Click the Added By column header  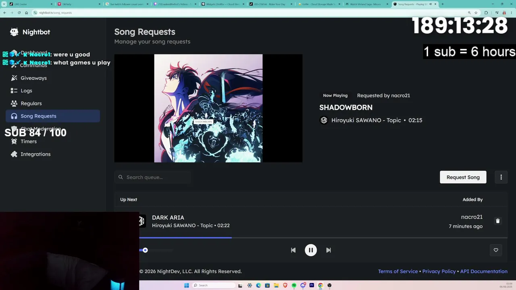pos(472,199)
